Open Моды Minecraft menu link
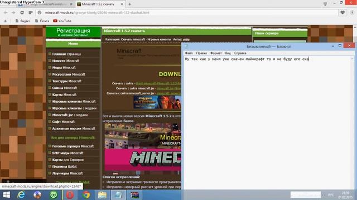 click(64, 68)
